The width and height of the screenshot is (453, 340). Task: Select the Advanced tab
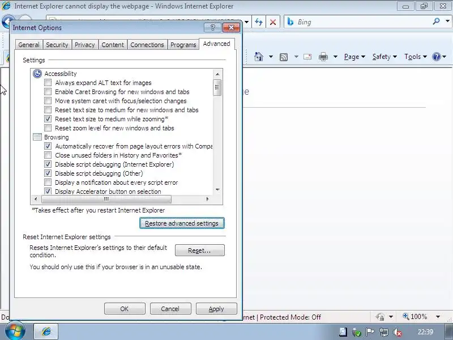pyautogui.click(x=217, y=44)
